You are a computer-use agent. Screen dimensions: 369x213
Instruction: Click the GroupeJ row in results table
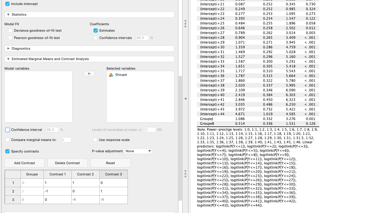pos(258,119)
